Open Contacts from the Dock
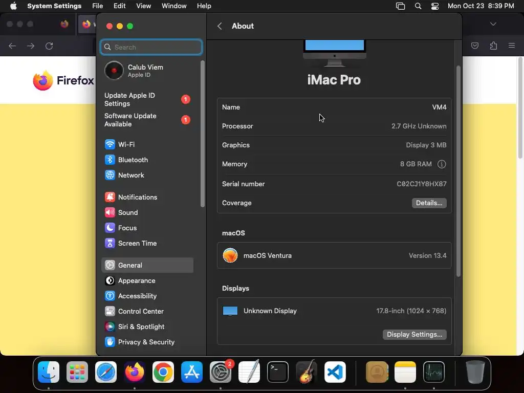The height and width of the screenshot is (393, 524). tap(377, 372)
